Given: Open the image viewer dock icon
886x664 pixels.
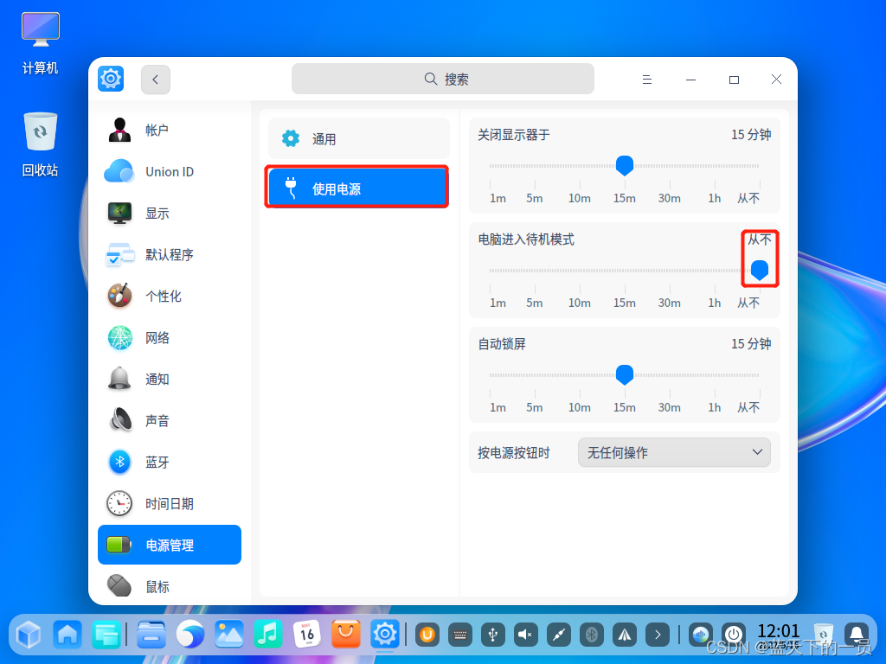Looking at the screenshot, I should (x=228, y=635).
